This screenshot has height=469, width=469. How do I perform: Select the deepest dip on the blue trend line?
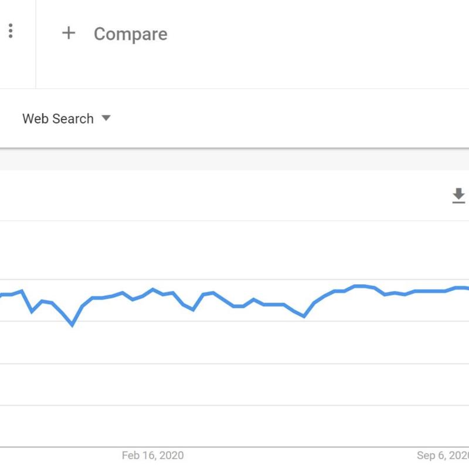(72, 324)
